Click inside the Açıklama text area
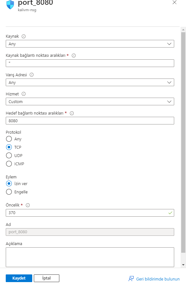 coord(90,257)
